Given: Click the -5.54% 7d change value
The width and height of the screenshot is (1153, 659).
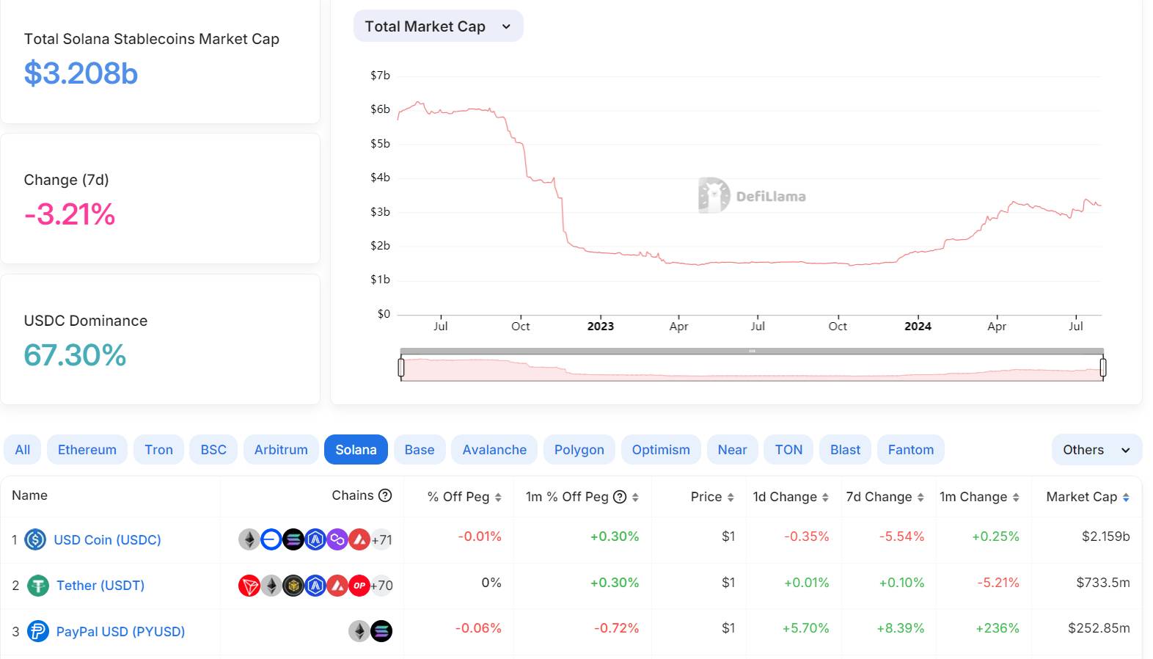Looking at the screenshot, I should click(x=902, y=536).
